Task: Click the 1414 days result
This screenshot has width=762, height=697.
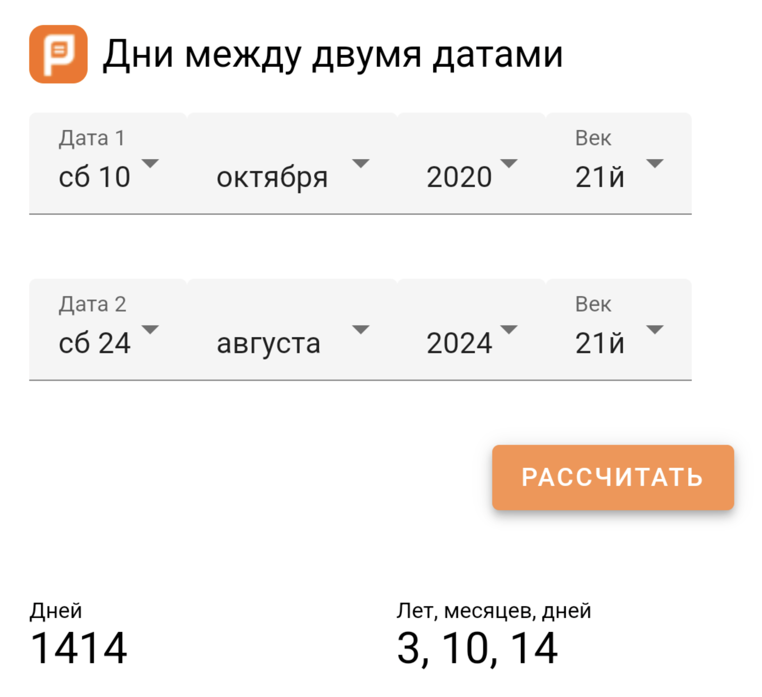Action: pos(78,648)
